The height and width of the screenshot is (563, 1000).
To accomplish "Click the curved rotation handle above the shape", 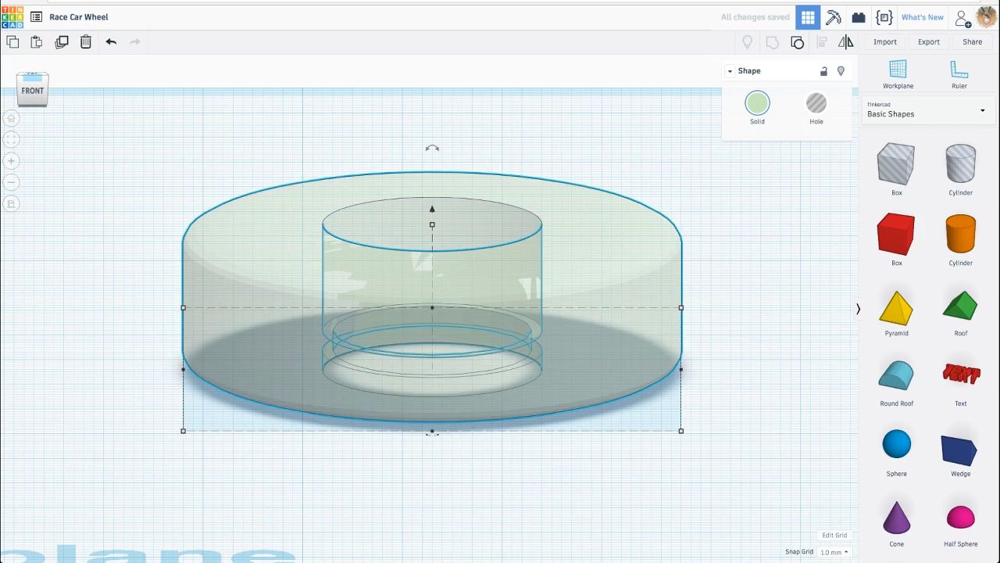I will point(432,148).
